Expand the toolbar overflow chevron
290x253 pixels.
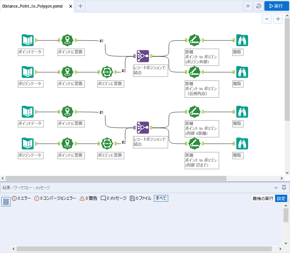[248, 6]
